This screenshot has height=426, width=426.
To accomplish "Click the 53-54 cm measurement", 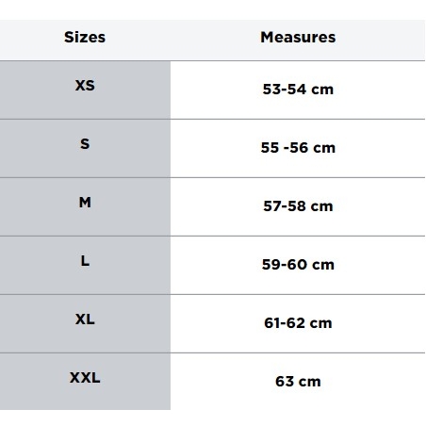I will (x=298, y=90).
